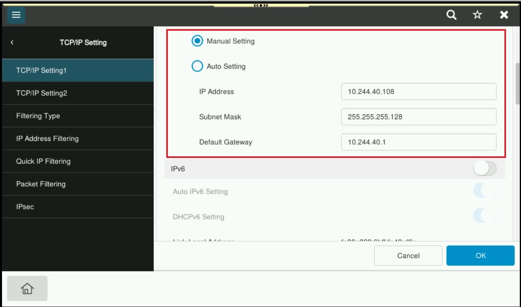Screen dimensions: 521x307
Task: Toggle the Auto IPv6 Setting switch
Action: coord(485,191)
